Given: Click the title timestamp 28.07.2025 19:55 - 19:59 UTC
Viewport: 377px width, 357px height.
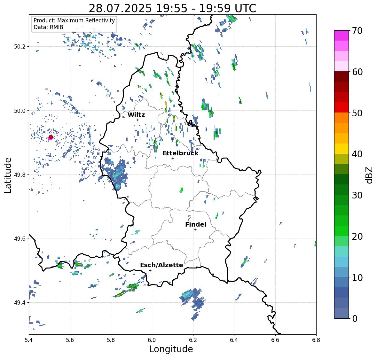Looking at the screenshot, I should pyautogui.click(x=172, y=8).
